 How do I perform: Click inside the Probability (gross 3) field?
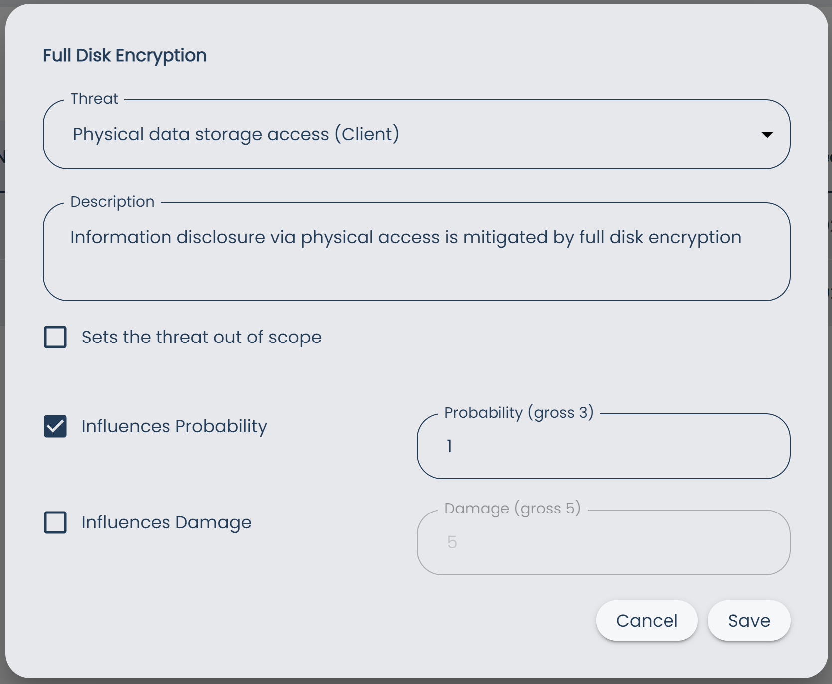tap(602, 446)
